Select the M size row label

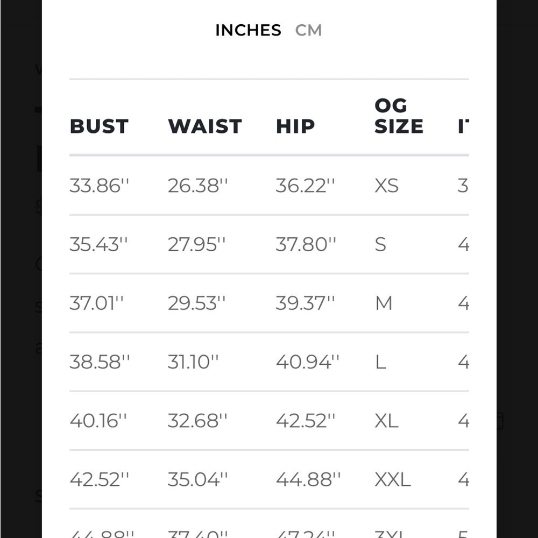(x=383, y=303)
